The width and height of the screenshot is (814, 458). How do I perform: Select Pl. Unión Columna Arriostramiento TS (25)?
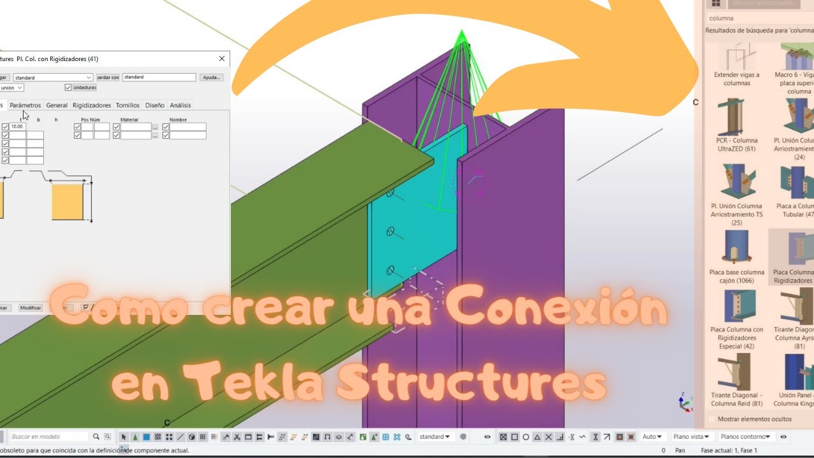click(736, 194)
